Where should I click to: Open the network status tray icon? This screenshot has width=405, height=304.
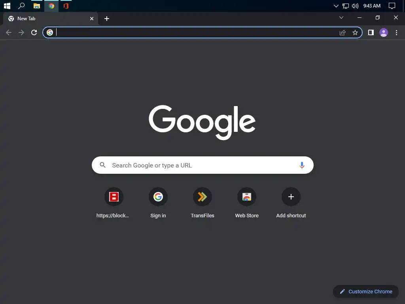[x=346, y=6]
